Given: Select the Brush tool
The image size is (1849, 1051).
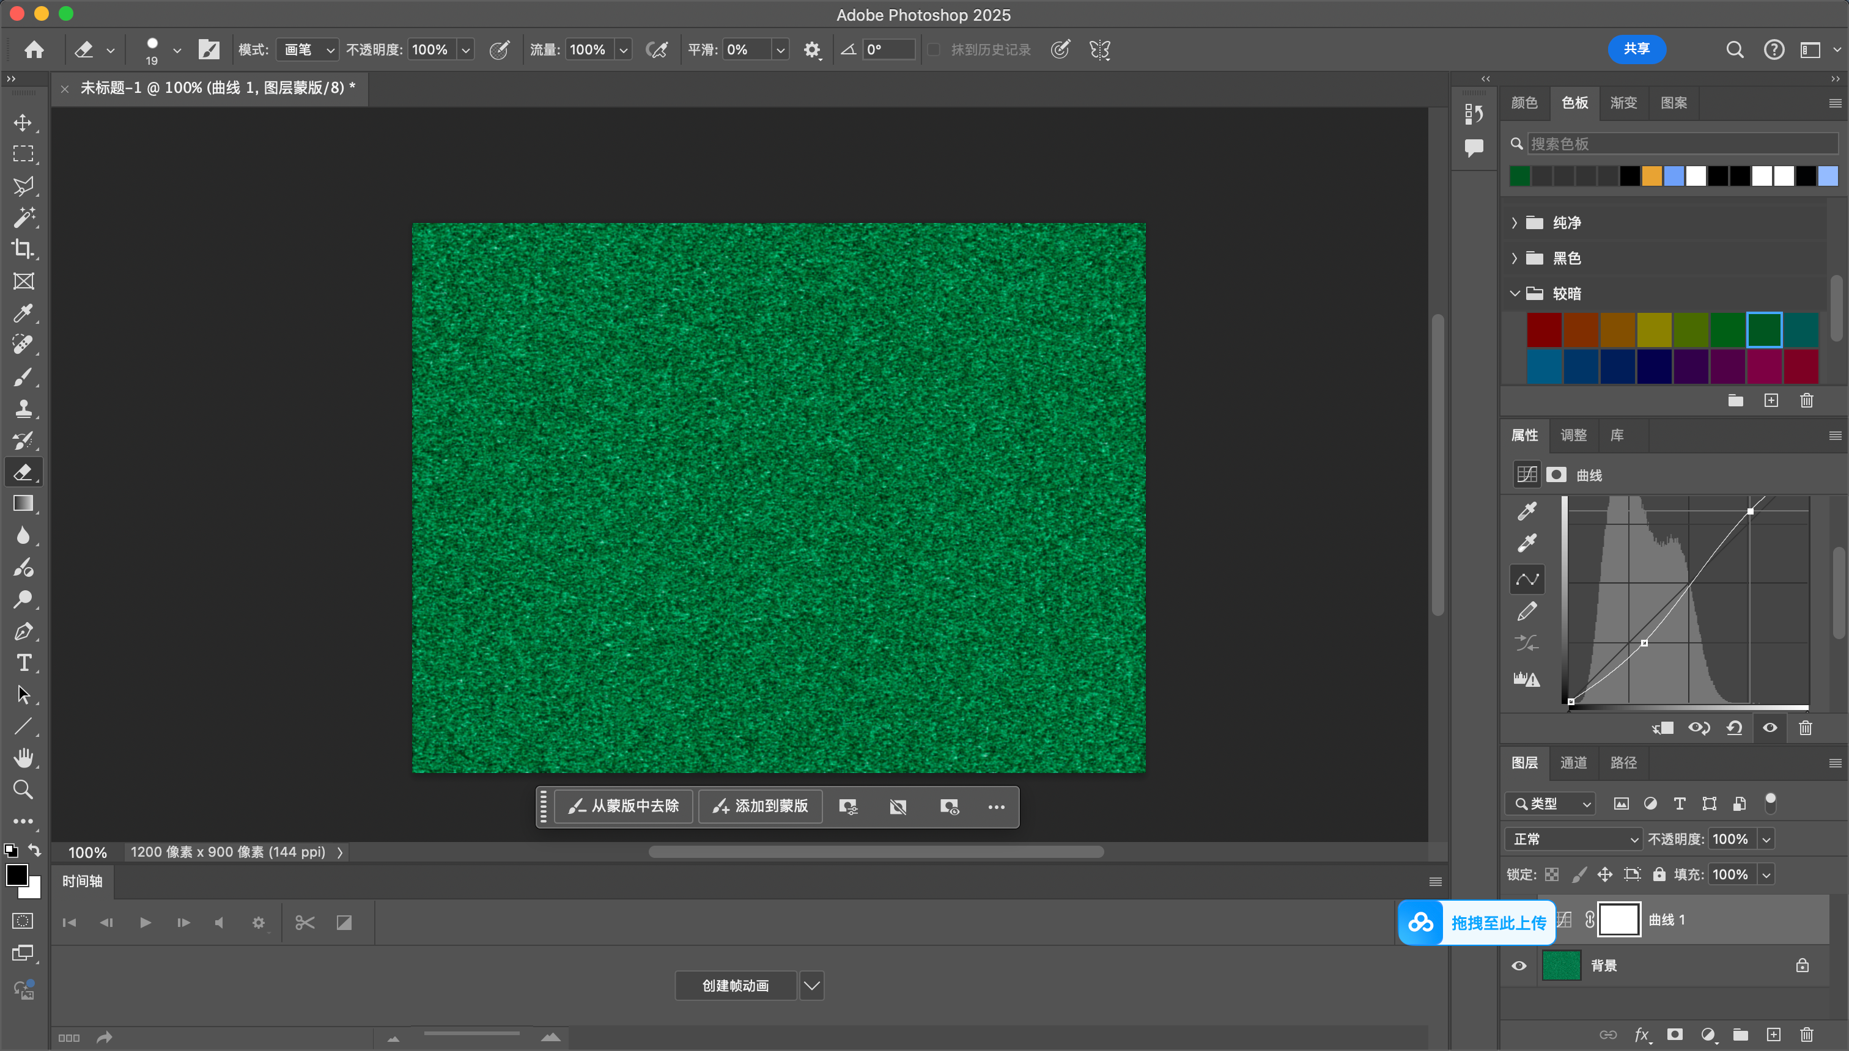Looking at the screenshot, I should pyautogui.click(x=23, y=376).
